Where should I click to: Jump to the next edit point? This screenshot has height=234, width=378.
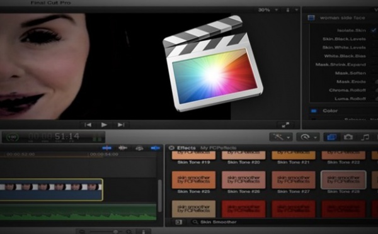pyautogui.click(x=121, y=125)
